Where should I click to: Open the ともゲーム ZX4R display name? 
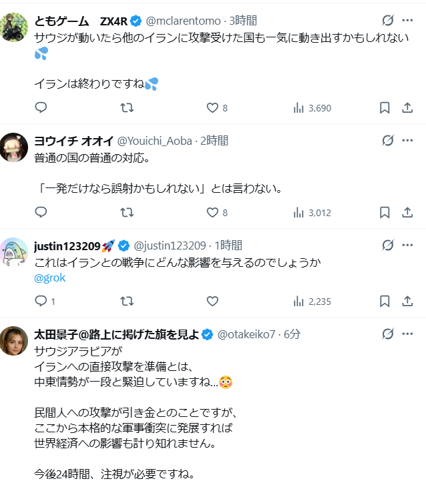80,21
